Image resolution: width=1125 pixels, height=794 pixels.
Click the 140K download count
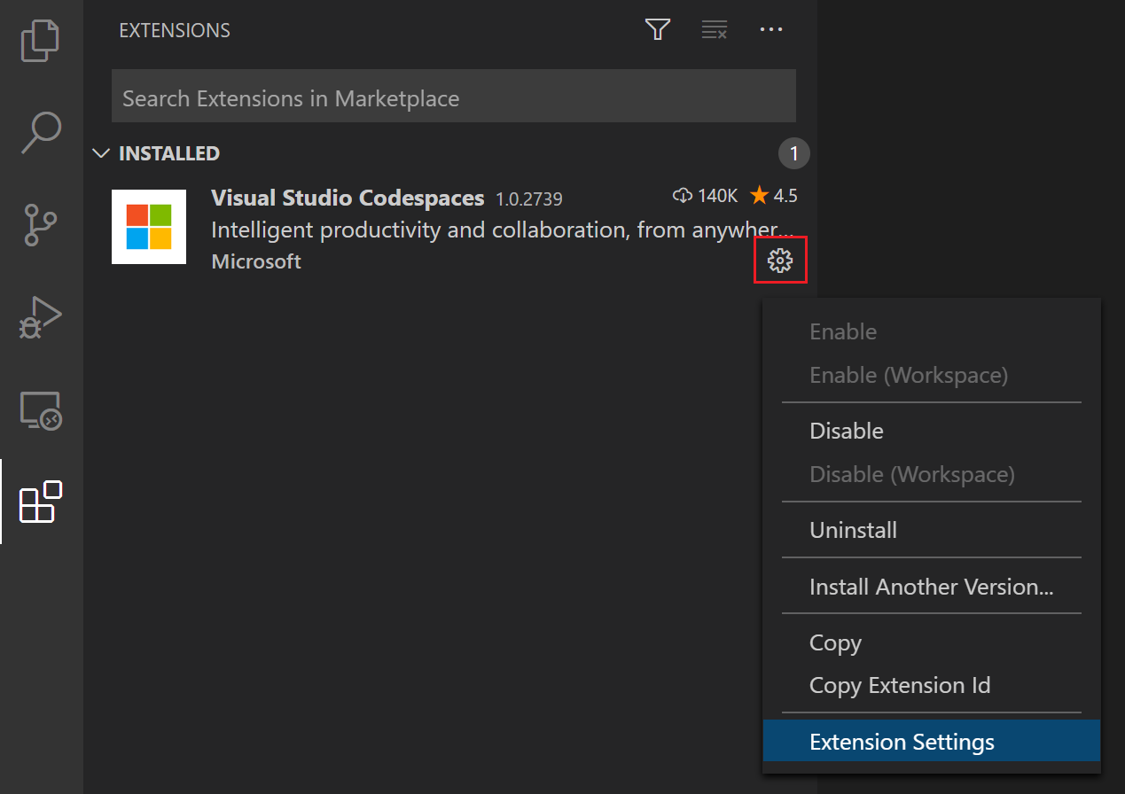(706, 196)
